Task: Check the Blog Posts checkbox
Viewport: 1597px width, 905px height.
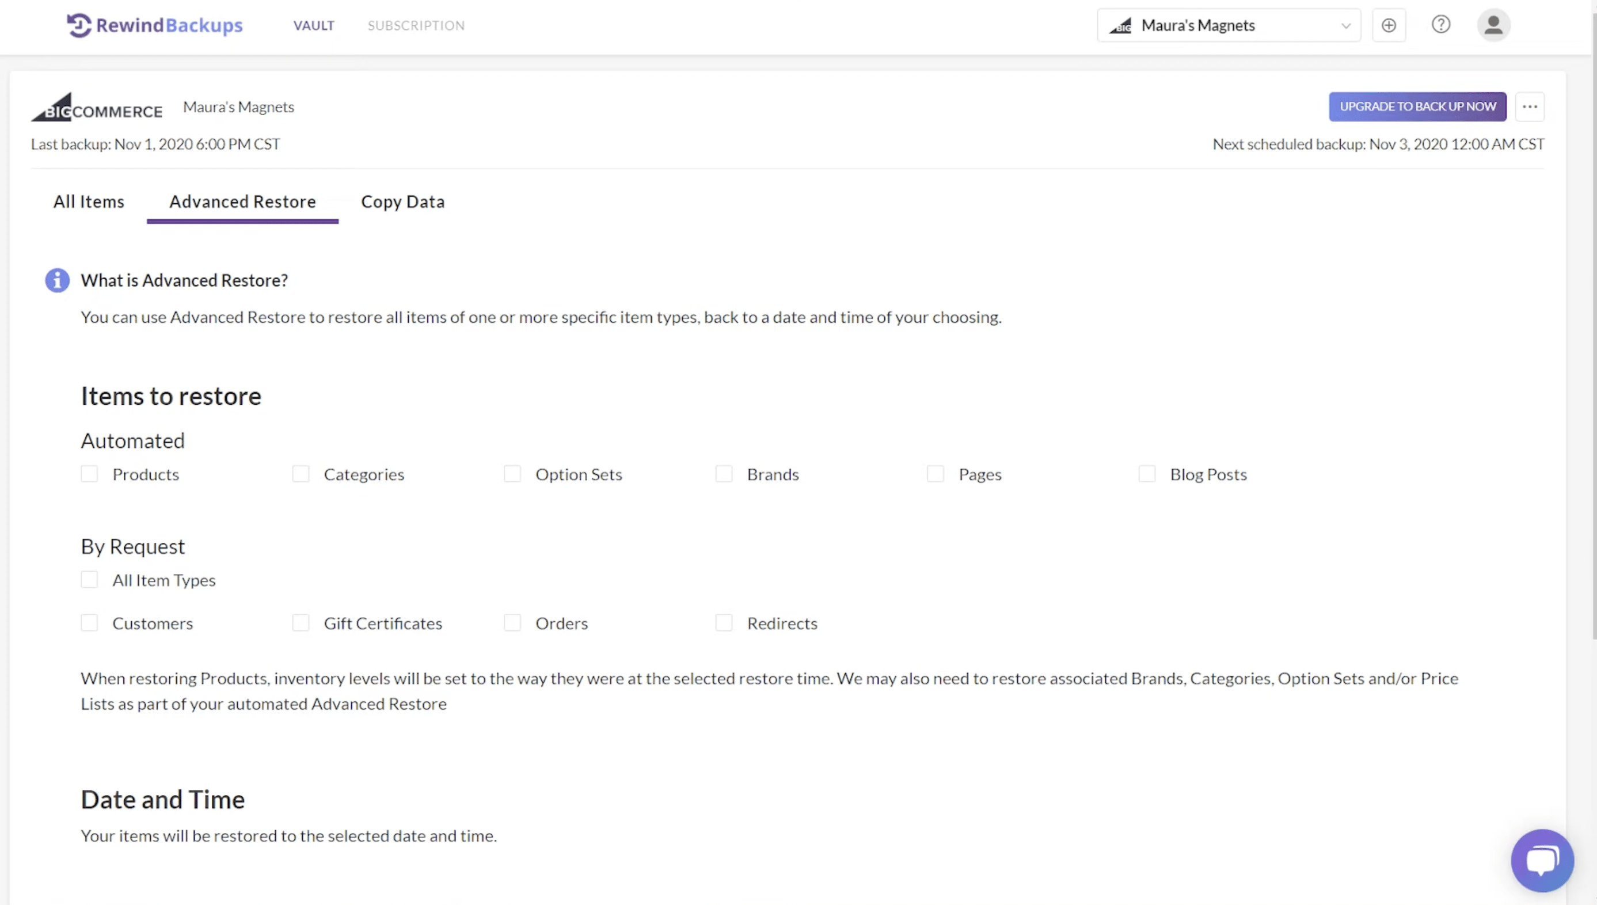Action: tap(1147, 474)
